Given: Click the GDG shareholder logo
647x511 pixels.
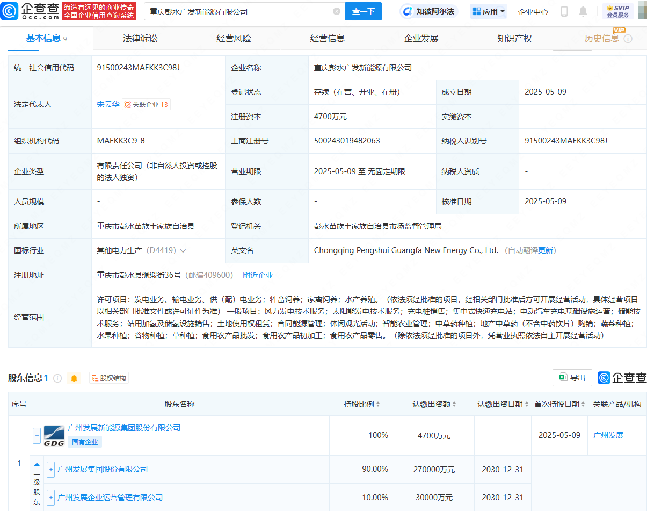Looking at the screenshot, I should pos(54,436).
